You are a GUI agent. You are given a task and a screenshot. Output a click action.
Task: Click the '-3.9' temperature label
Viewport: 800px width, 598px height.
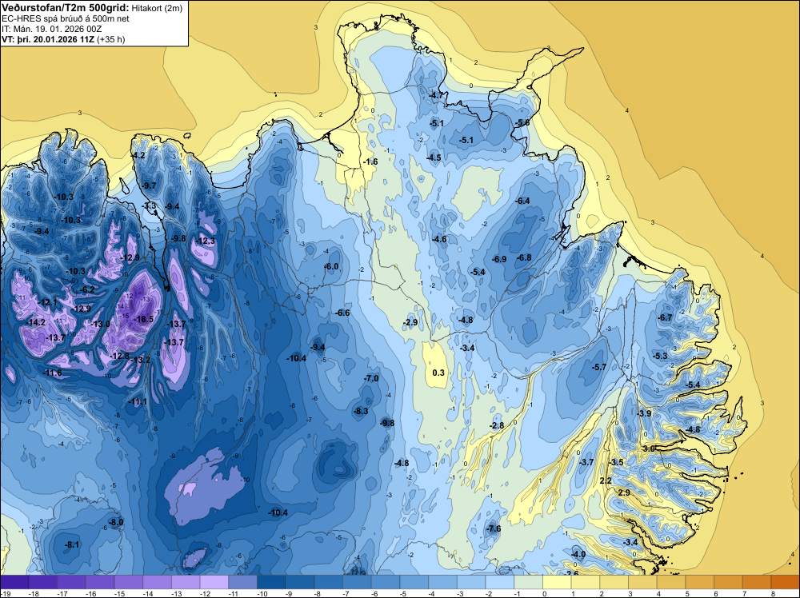point(644,413)
